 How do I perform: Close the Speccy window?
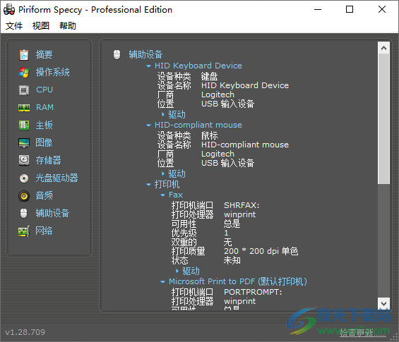pos(381,9)
